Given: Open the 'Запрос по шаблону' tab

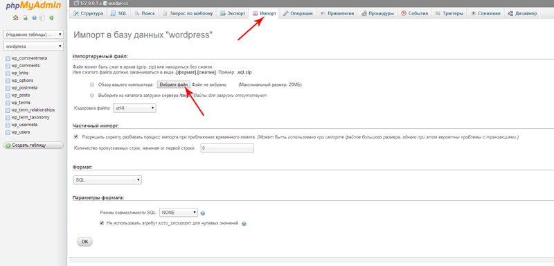Looking at the screenshot, I should (x=188, y=13).
